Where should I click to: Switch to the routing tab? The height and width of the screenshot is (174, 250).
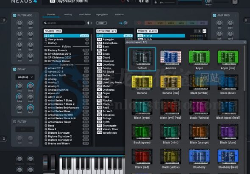68,14
